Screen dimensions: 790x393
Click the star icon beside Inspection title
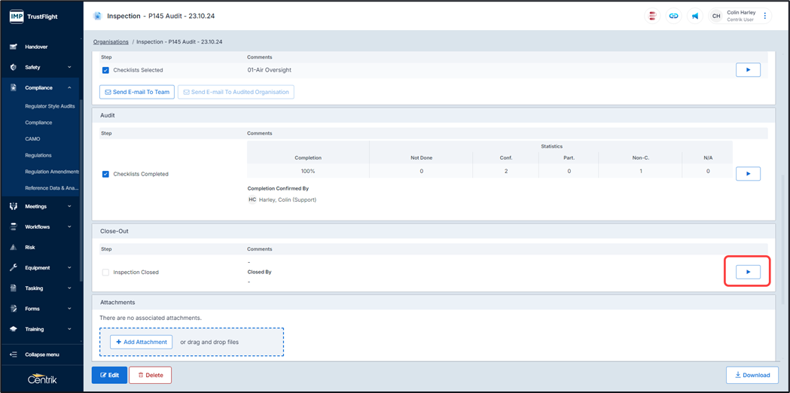coord(97,16)
